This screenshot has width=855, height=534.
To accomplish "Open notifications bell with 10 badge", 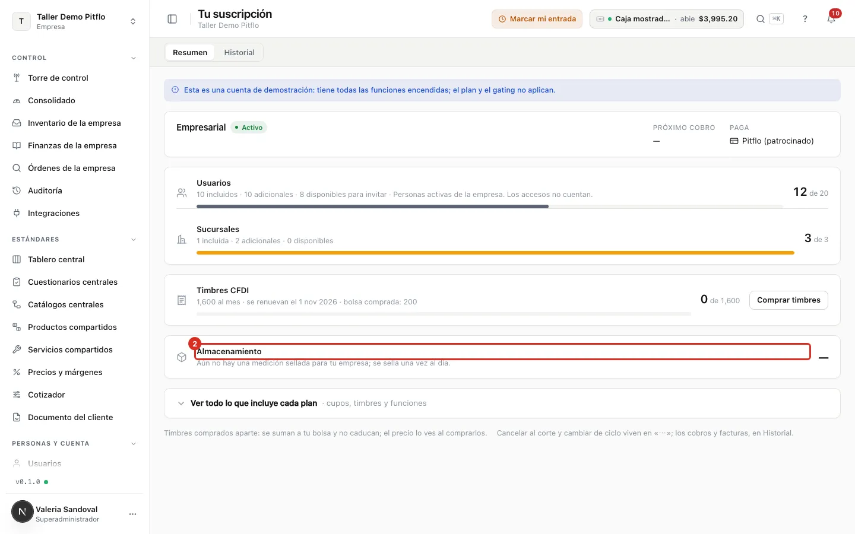I will [831, 19].
